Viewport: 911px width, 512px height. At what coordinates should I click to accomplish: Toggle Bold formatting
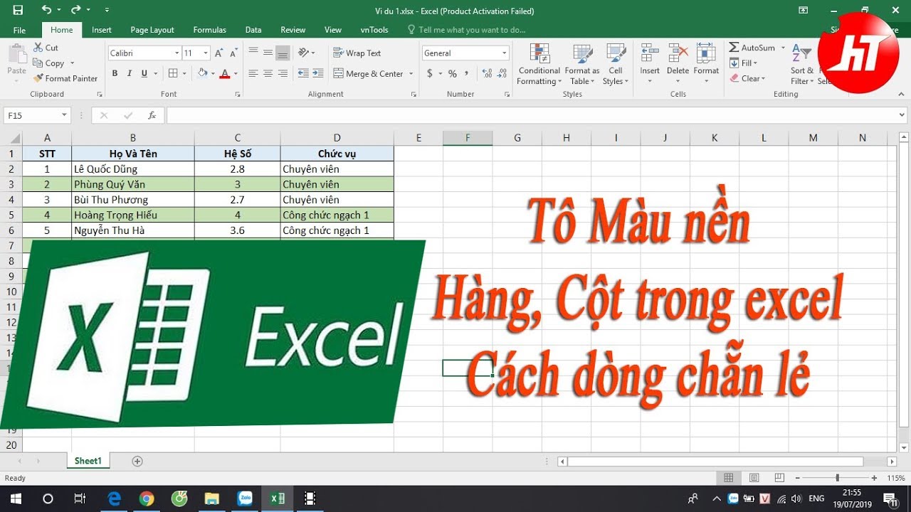pos(115,73)
